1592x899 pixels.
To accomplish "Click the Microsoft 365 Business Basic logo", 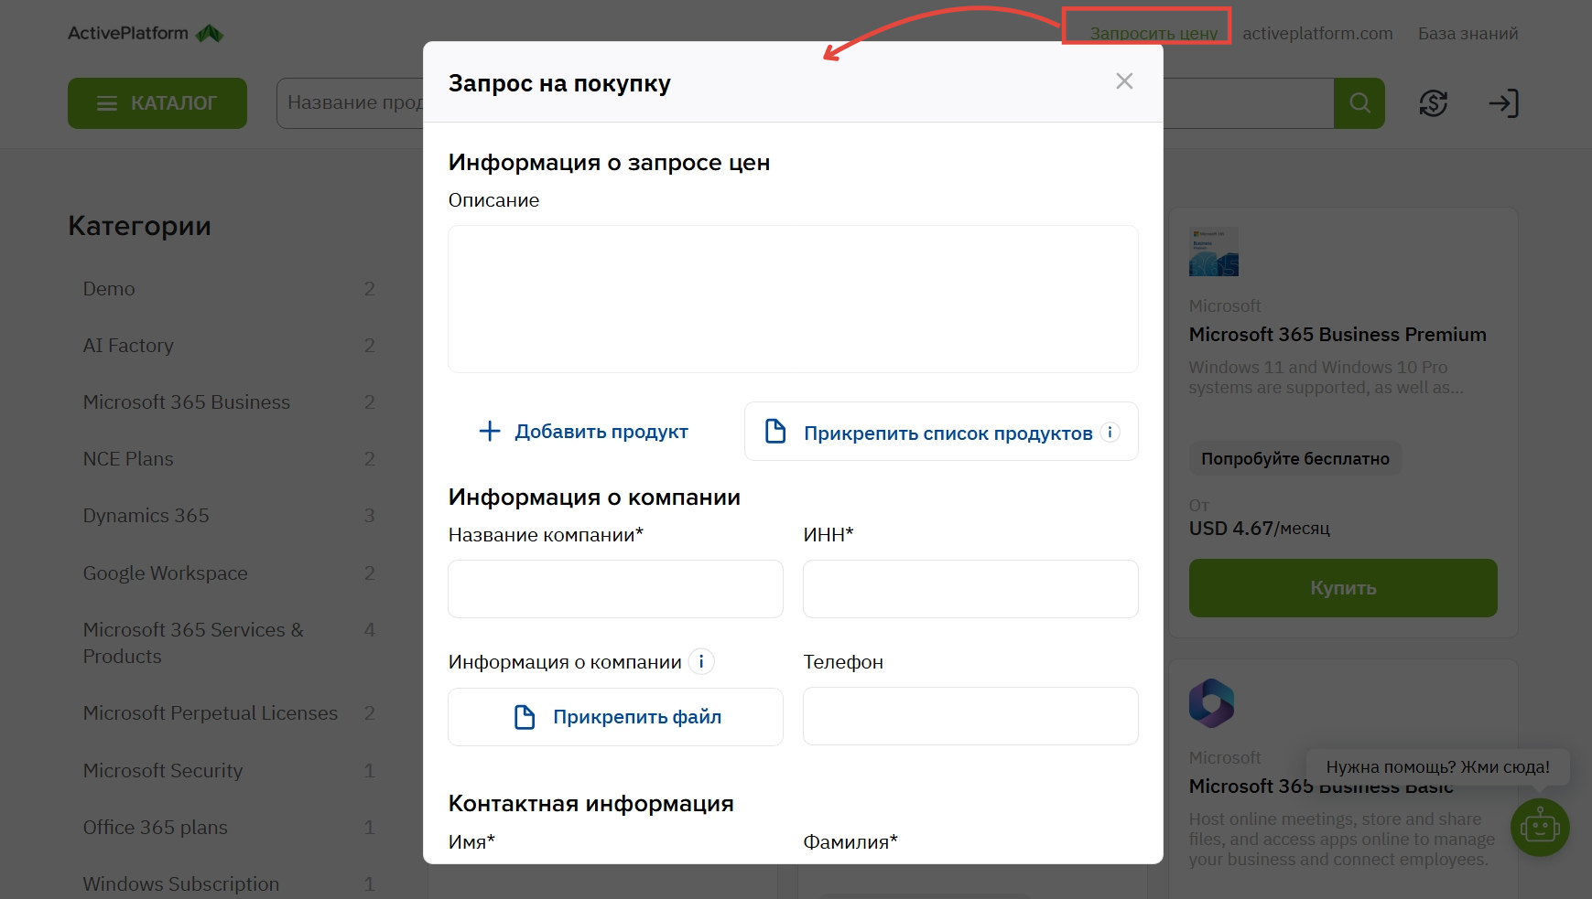I will (x=1212, y=703).
